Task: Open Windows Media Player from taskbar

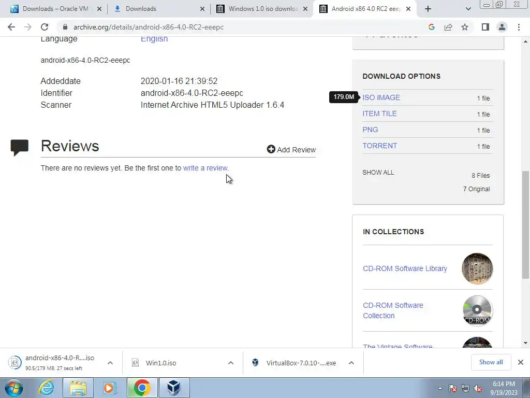Action: coord(109,388)
